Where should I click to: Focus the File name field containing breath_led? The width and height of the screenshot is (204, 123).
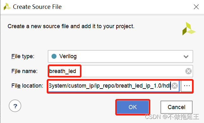[120, 71]
